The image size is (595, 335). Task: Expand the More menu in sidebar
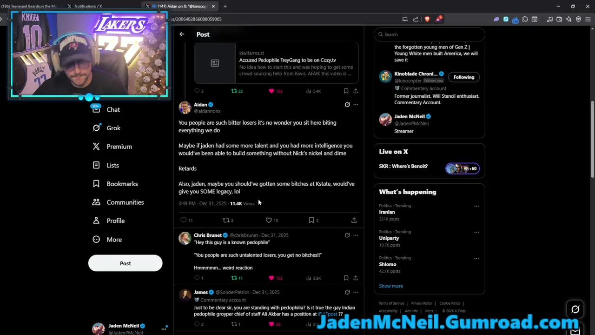(107, 240)
